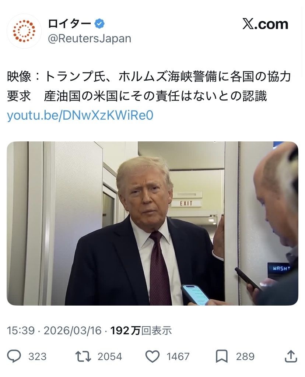Repost using the retweet arrows icon
The width and height of the screenshot is (305, 377).
[x=83, y=356]
